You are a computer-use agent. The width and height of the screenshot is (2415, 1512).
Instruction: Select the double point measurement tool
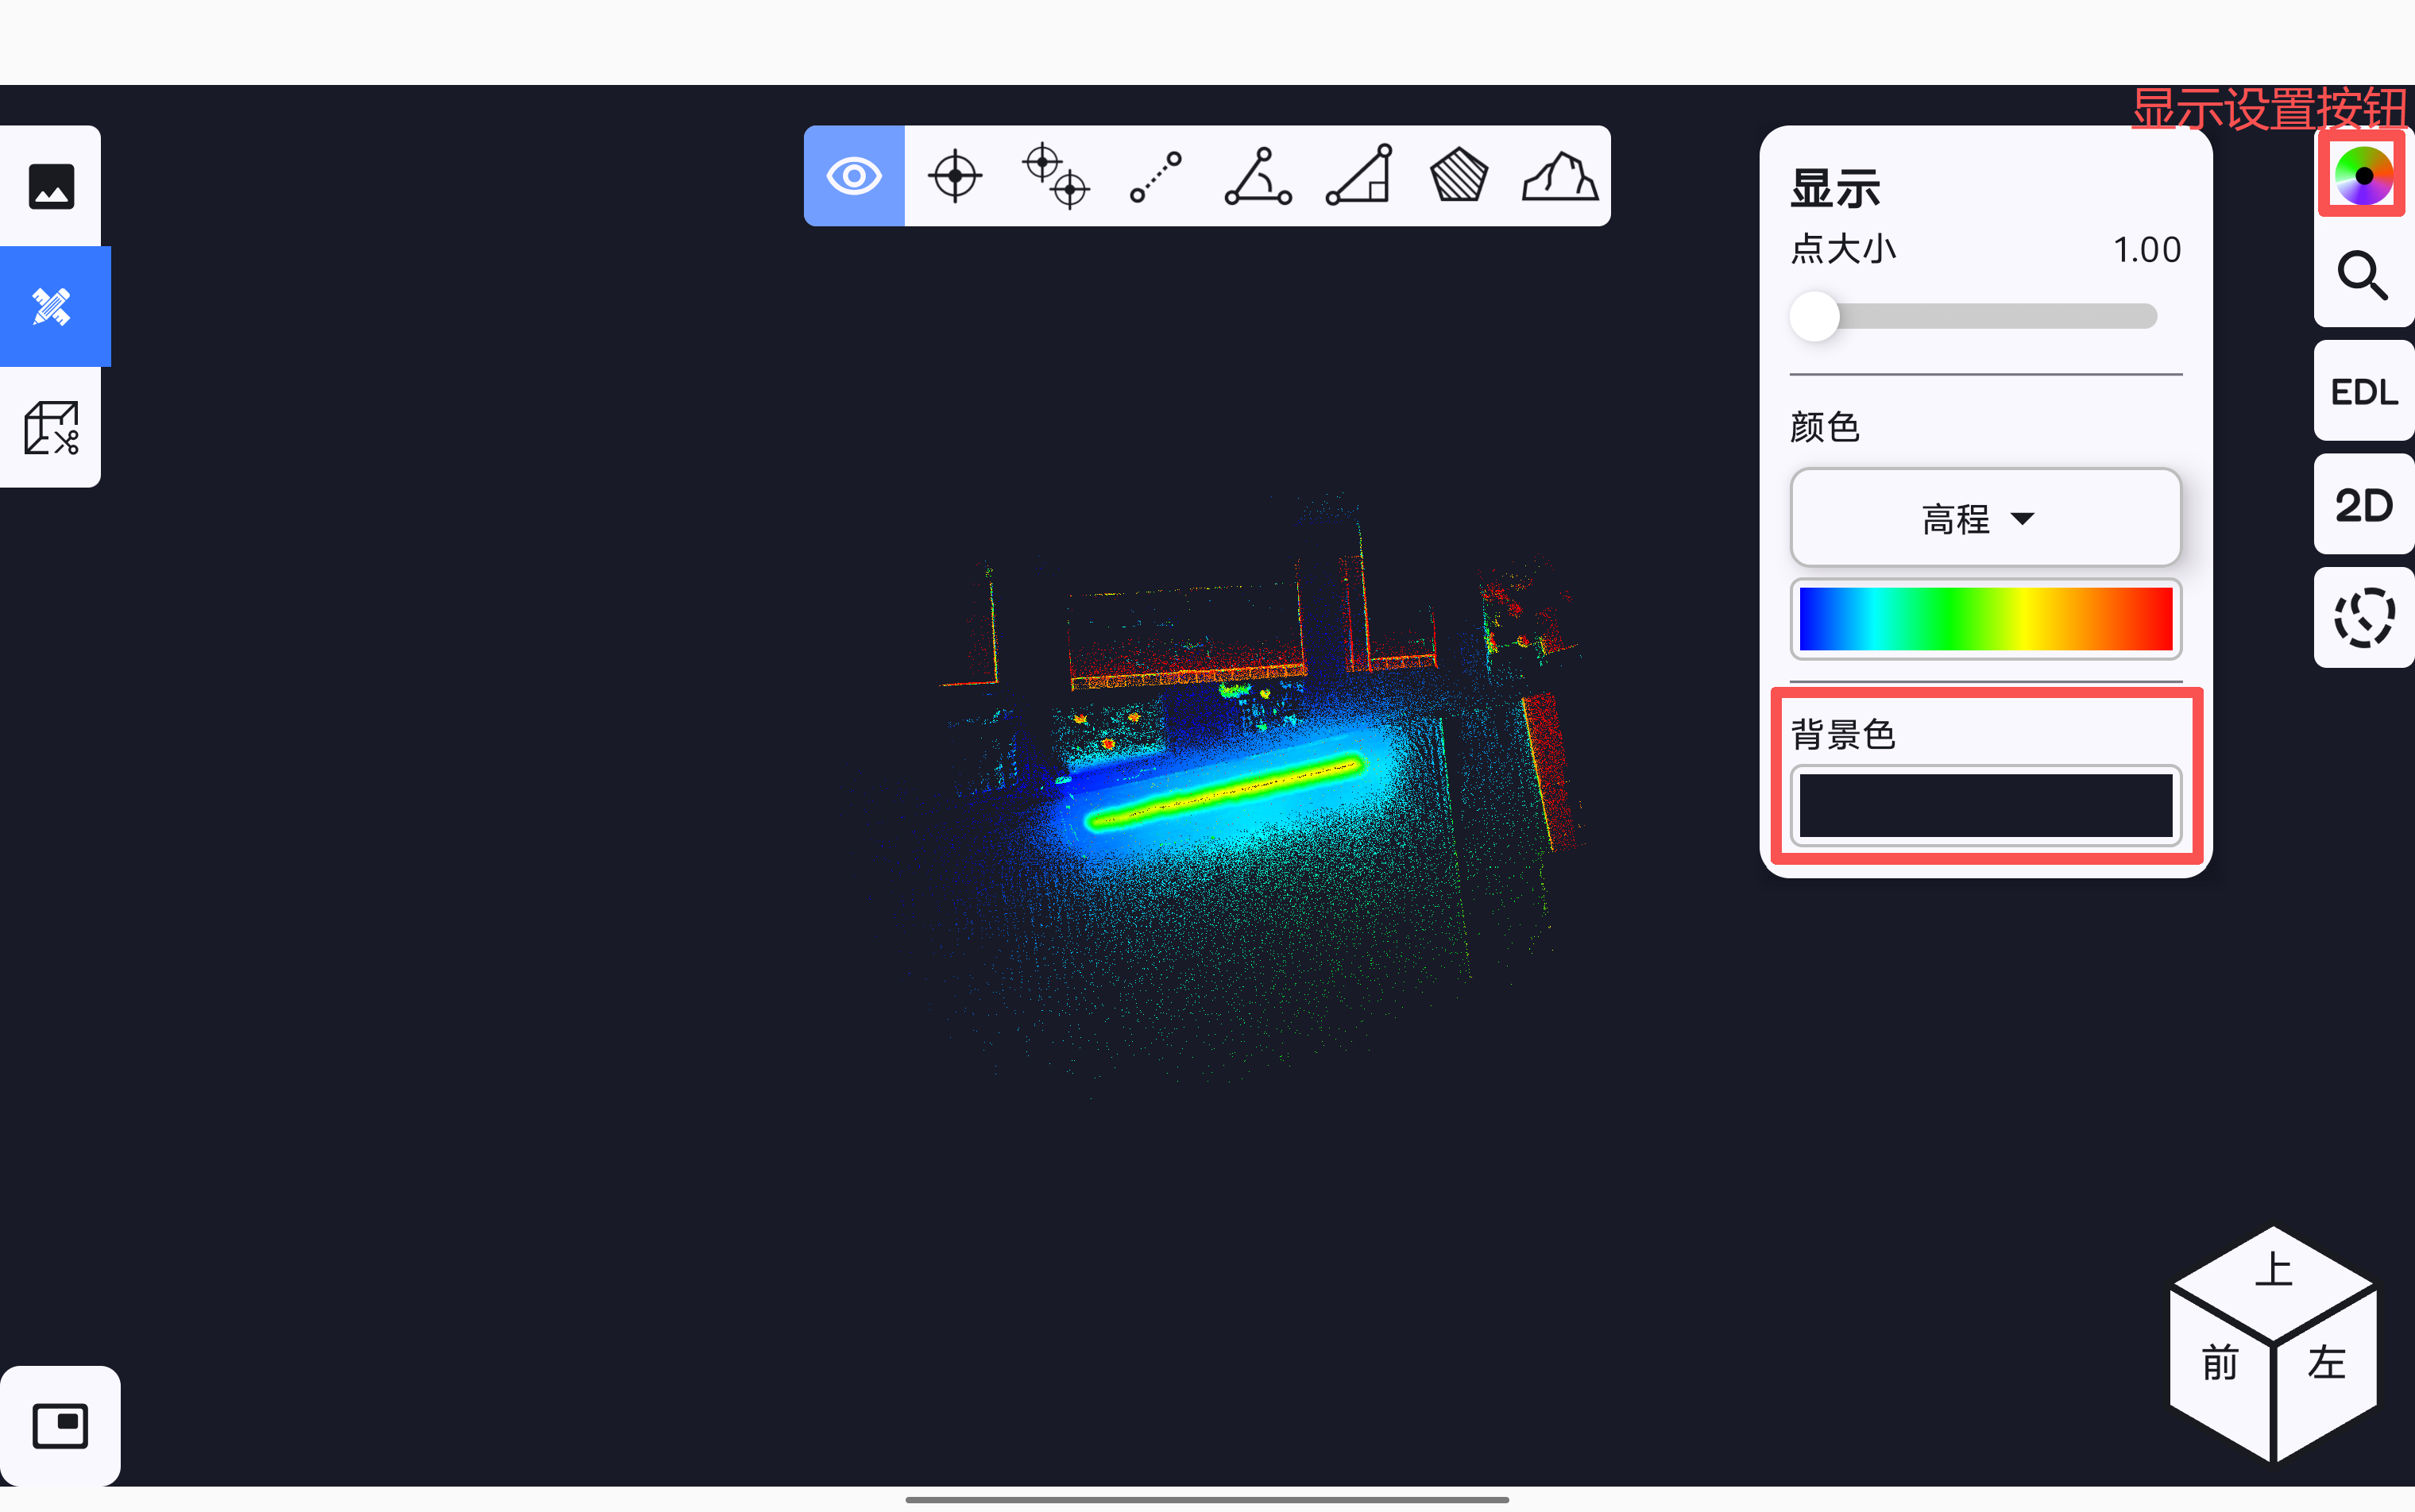[x=1056, y=176]
